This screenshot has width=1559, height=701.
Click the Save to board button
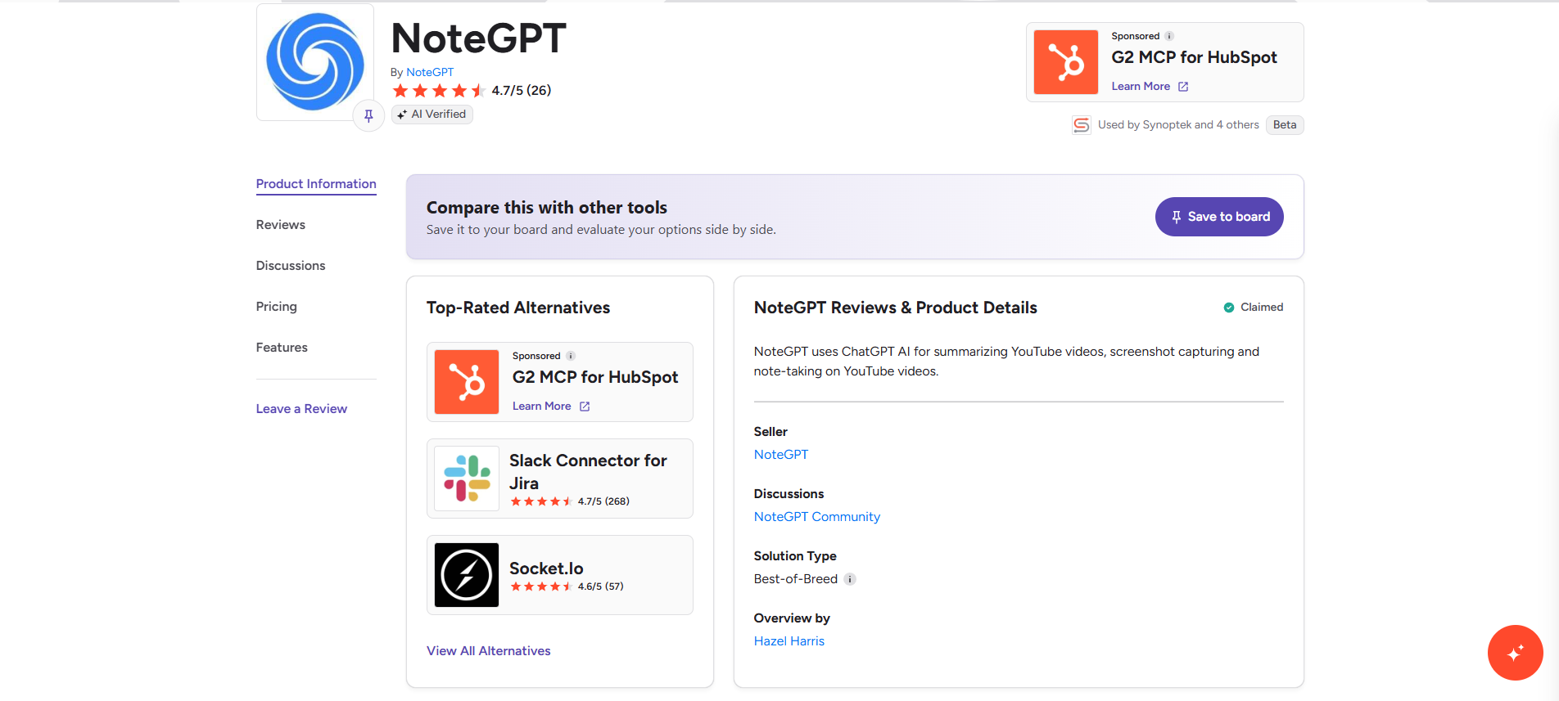pyautogui.click(x=1219, y=217)
